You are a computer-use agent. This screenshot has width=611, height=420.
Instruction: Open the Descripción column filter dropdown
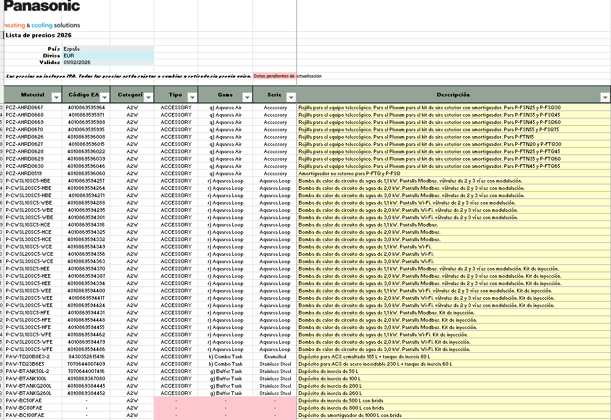604,96
